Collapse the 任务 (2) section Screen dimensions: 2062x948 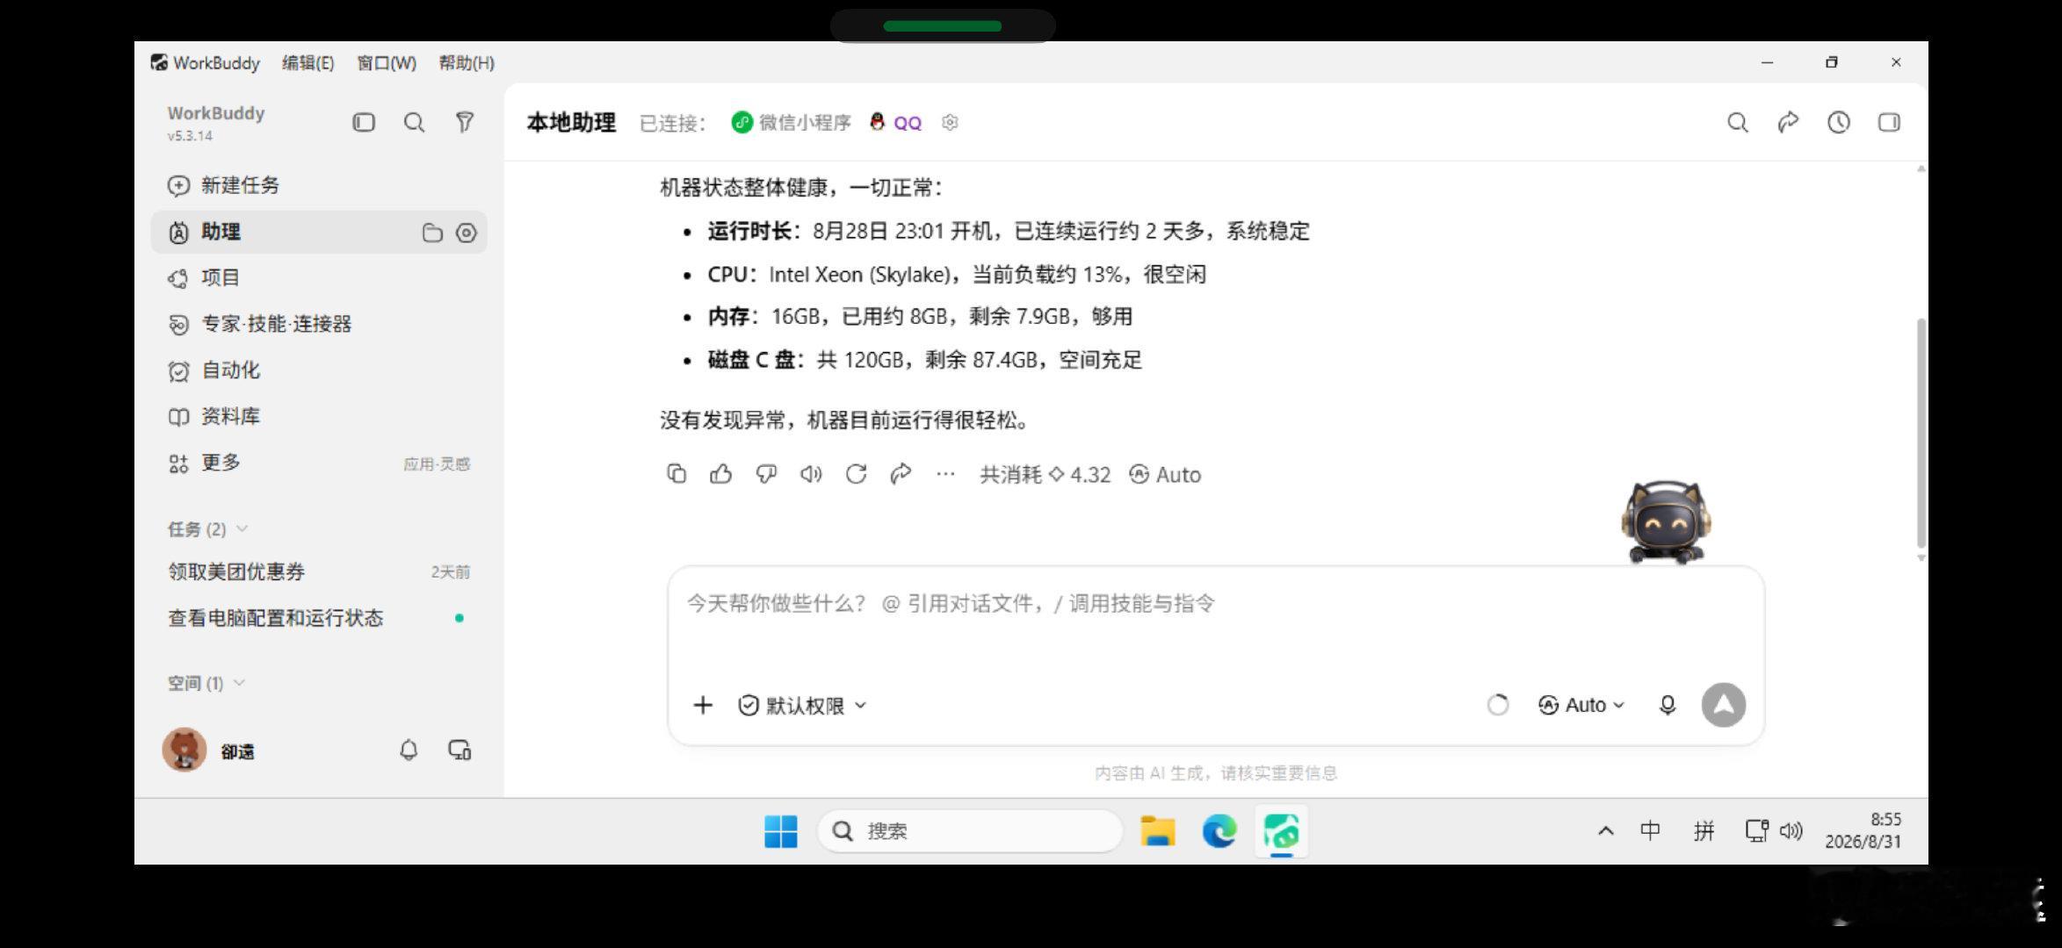point(207,528)
